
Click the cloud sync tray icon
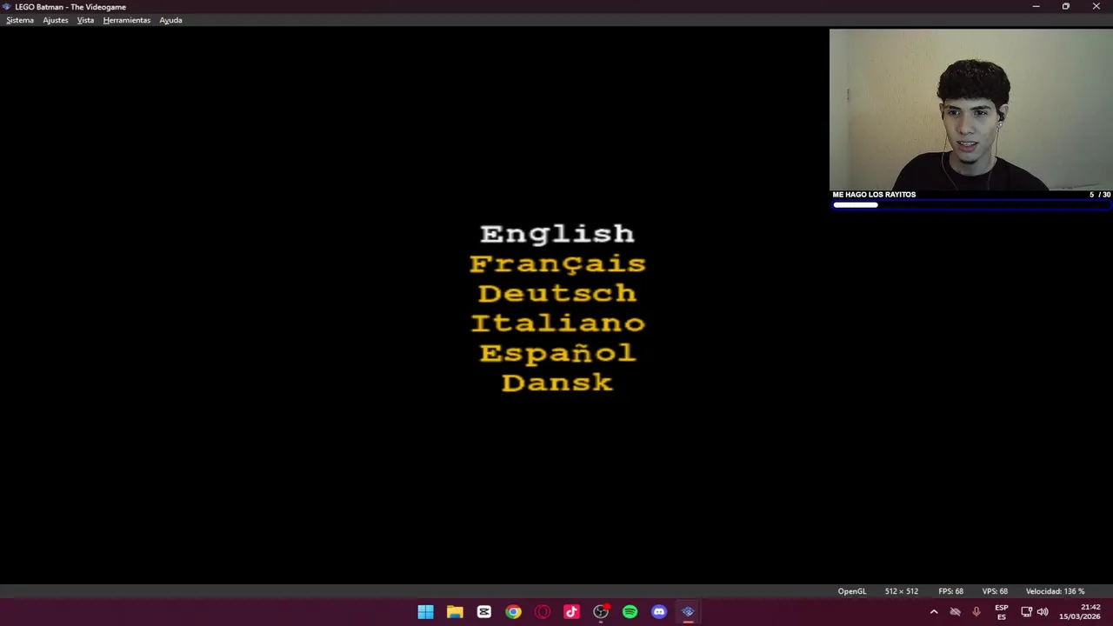955,612
